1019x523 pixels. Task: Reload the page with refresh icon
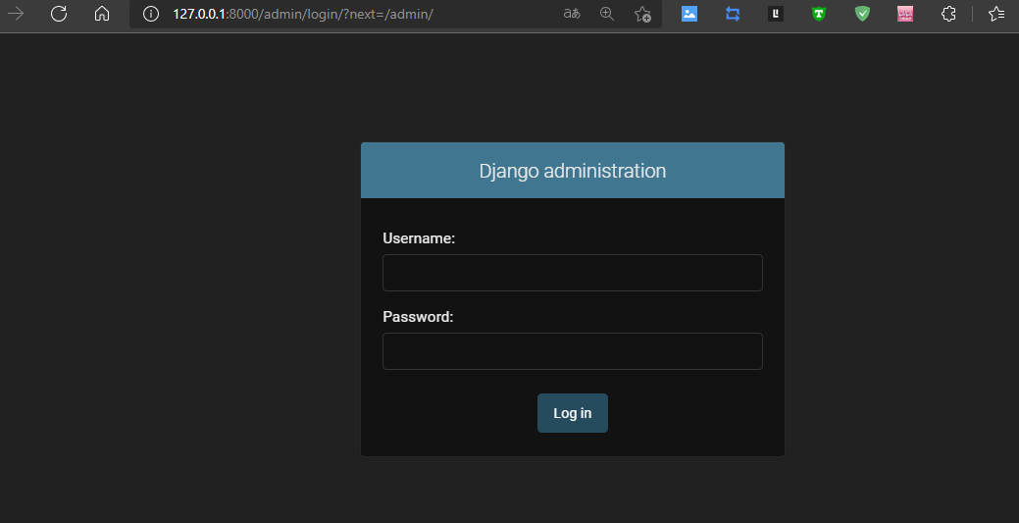59,14
